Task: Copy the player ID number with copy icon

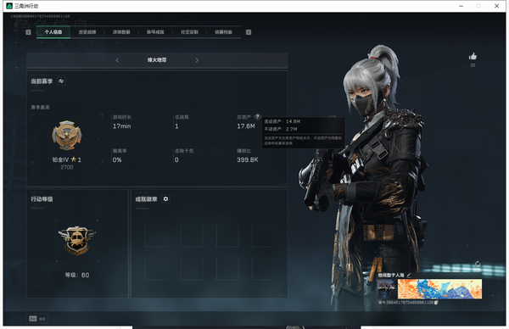Action: [x=436, y=303]
